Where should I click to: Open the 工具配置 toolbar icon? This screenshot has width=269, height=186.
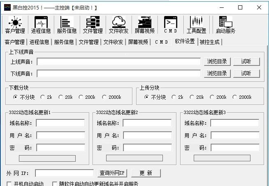coord(197,25)
